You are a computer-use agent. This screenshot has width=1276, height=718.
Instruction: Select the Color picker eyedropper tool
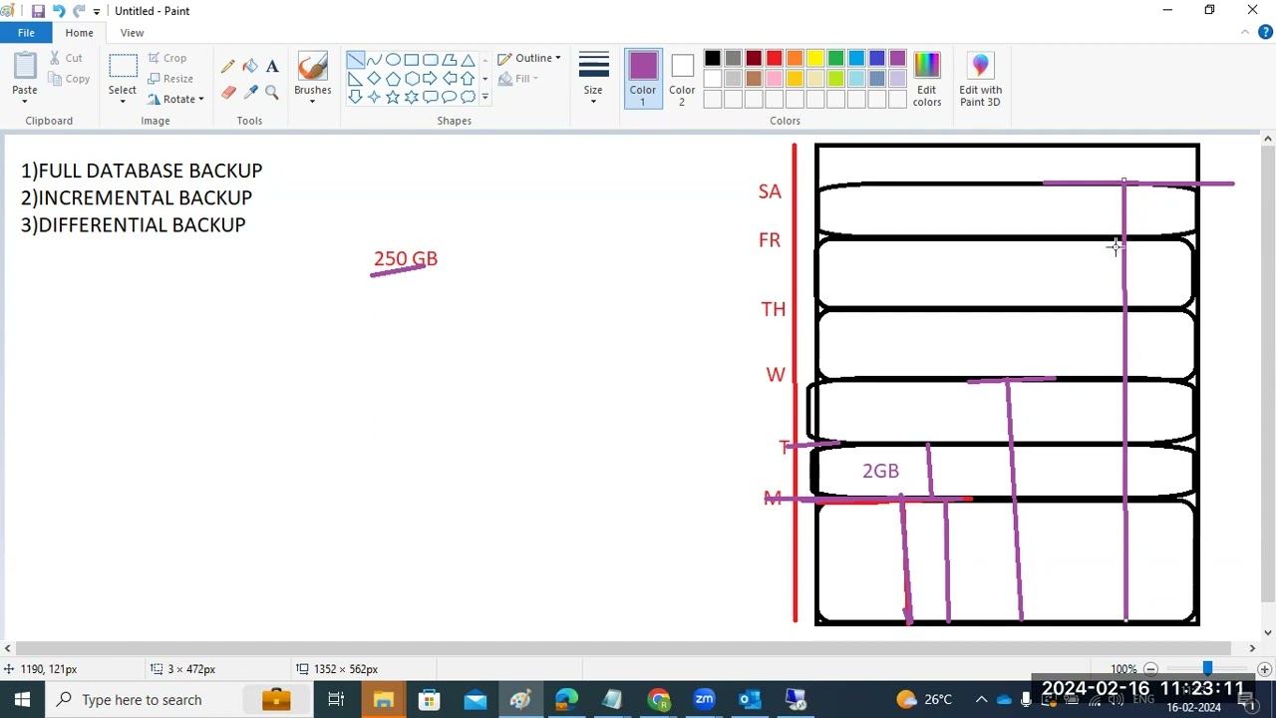pos(250,92)
